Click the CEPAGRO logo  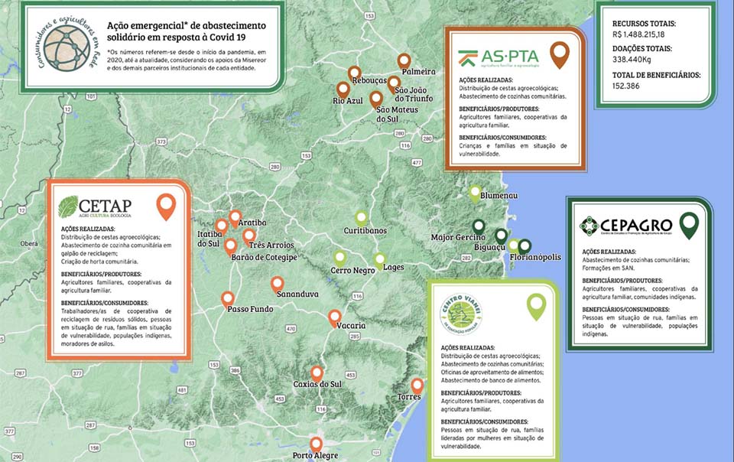pyautogui.click(x=626, y=226)
